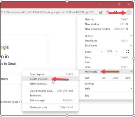Toggle fullscreen icon next to Zoom

(x=127, y=51)
